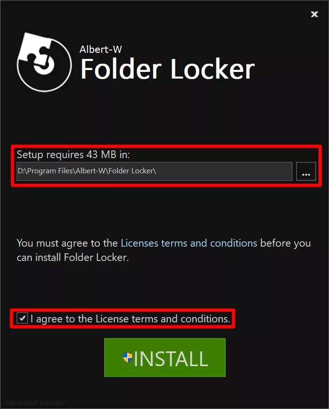The height and width of the screenshot is (409, 329).
Task: Click the 'Folder Locker' title text
Action: [x=167, y=69]
